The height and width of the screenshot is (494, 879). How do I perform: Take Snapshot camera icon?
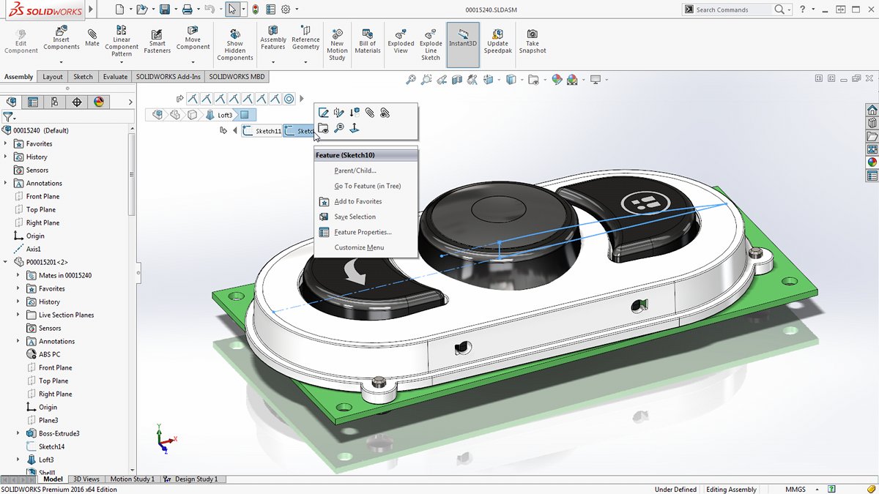pos(533,34)
